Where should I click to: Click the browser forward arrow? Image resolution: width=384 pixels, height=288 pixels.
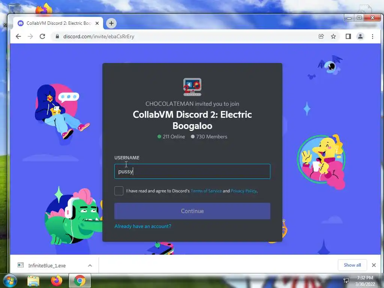30,36
